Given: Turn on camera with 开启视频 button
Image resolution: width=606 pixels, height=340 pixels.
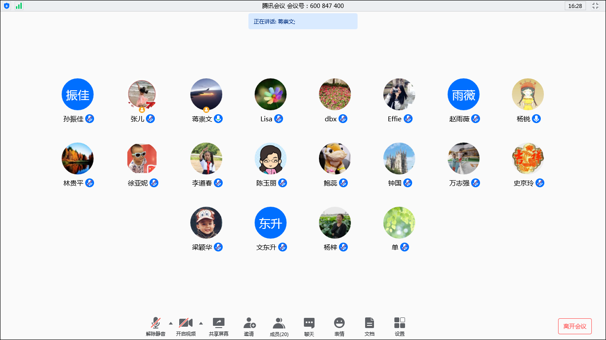Looking at the screenshot, I should pos(186,327).
